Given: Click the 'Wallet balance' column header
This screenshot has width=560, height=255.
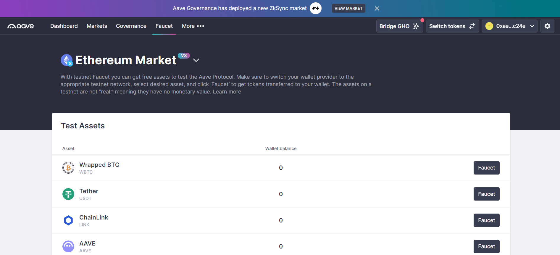Looking at the screenshot, I should pyautogui.click(x=281, y=149).
